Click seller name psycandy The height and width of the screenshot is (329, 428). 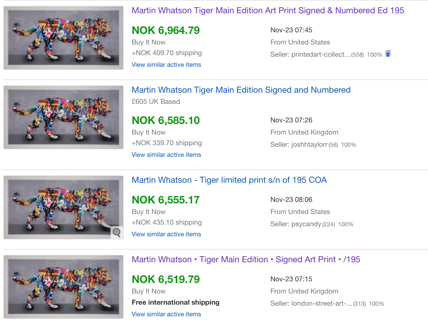pyautogui.click(x=306, y=224)
